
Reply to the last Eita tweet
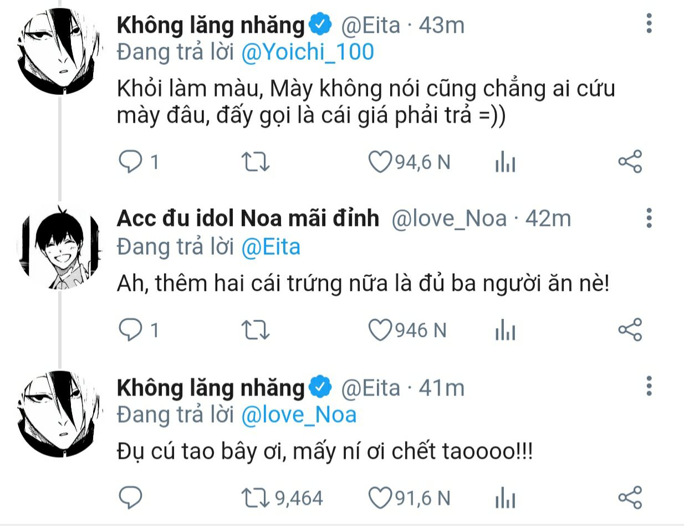point(131,498)
